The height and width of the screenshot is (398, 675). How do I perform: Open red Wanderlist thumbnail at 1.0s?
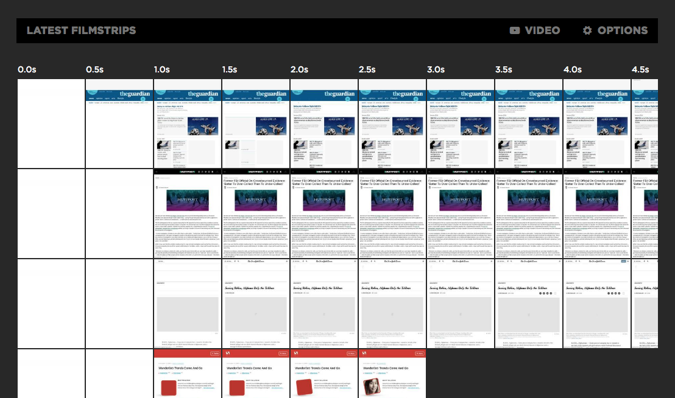tap(187, 374)
